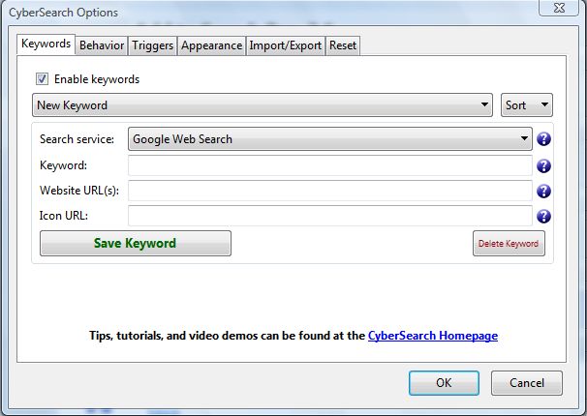Screen dimensions: 587x416
Task: Dismiss dialog with Cancel button
Action: point(527,383)
